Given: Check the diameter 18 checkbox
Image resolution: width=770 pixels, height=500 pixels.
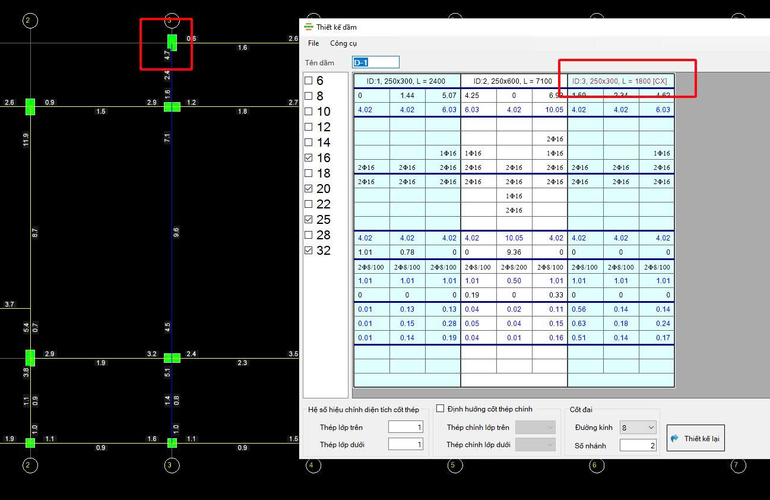Looking at the screenshot, I should pyautogui.click(x=308, y=173).
